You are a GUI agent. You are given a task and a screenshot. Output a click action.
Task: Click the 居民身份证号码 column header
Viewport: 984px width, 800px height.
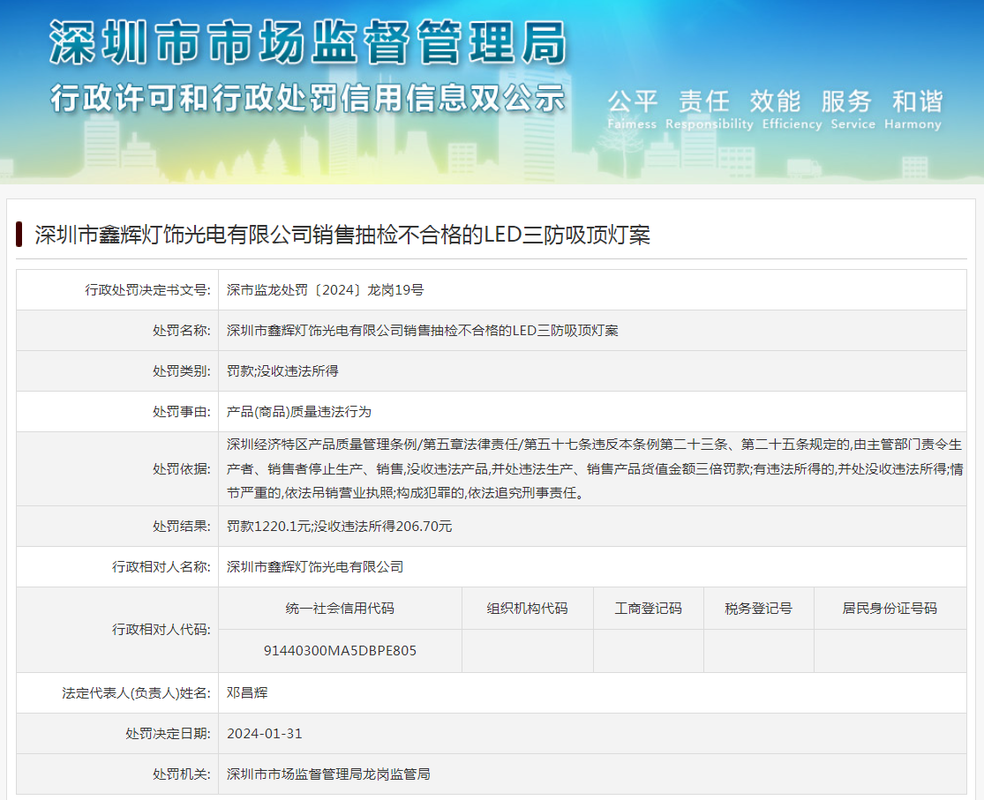[890, 609]
